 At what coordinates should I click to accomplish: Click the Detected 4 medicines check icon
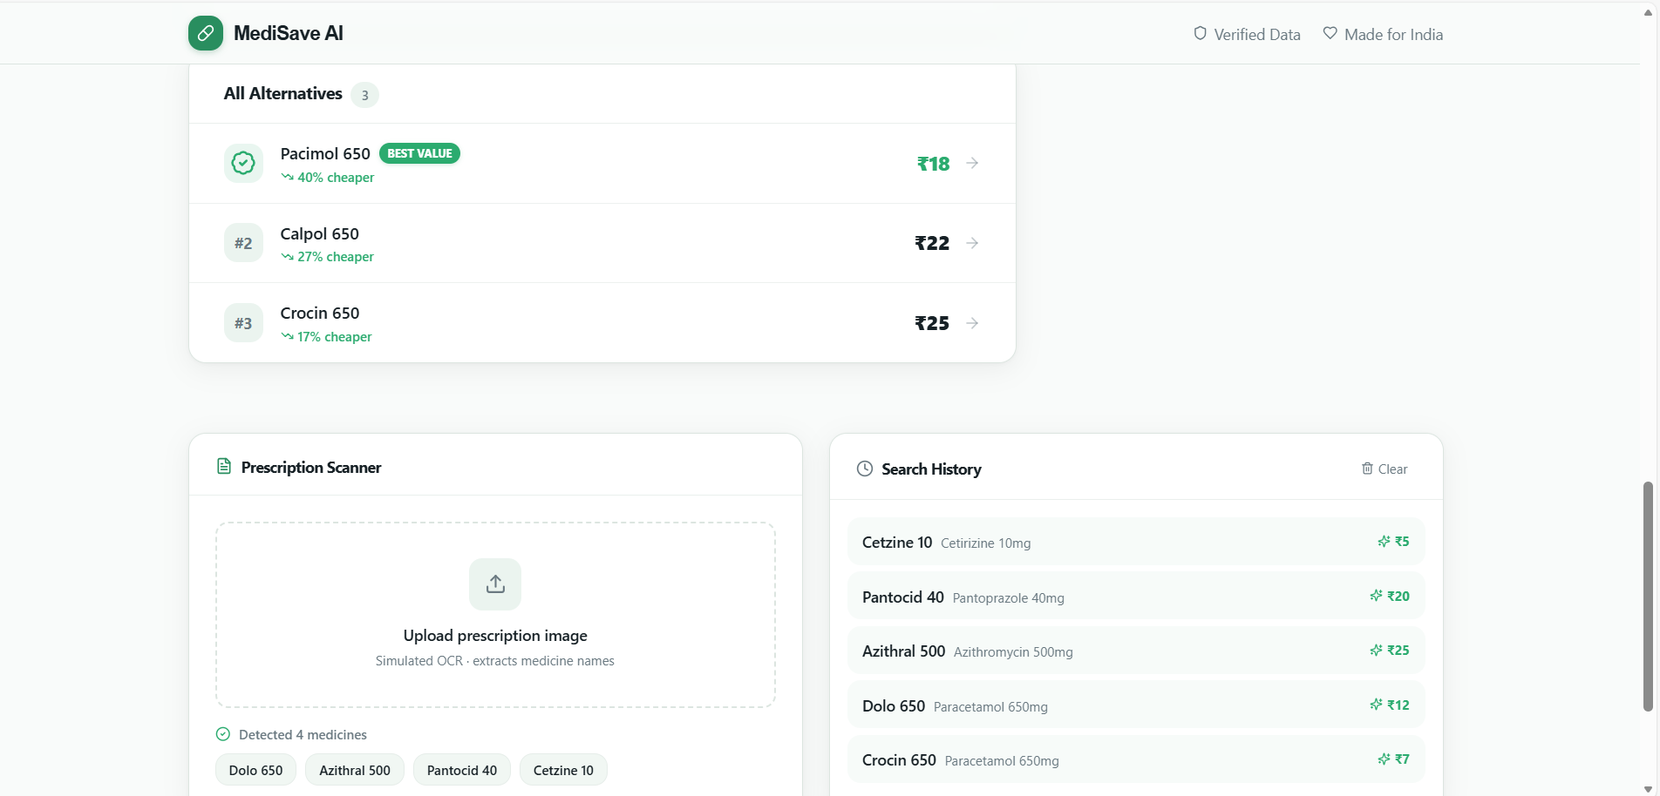click(223, 734)
